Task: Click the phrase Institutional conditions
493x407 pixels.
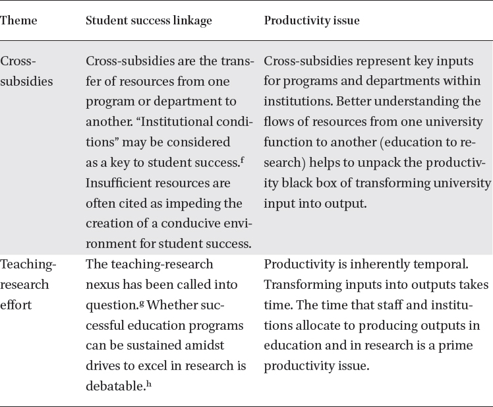Action: point(169,132)
